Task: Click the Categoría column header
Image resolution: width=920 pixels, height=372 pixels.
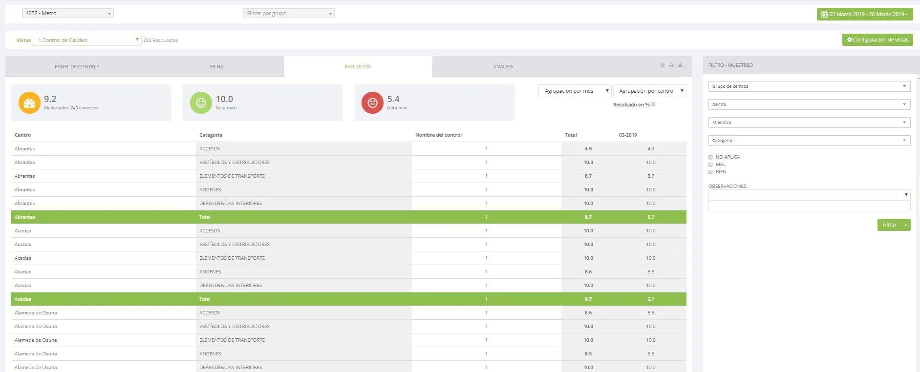Action: (x=211, y=135)
